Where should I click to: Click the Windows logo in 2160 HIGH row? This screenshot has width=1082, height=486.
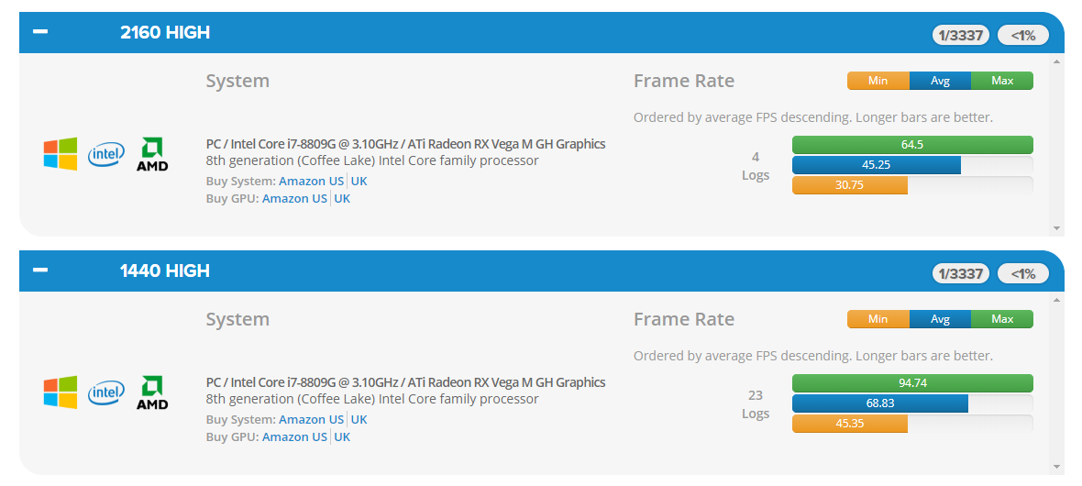[x=61, y=154]
